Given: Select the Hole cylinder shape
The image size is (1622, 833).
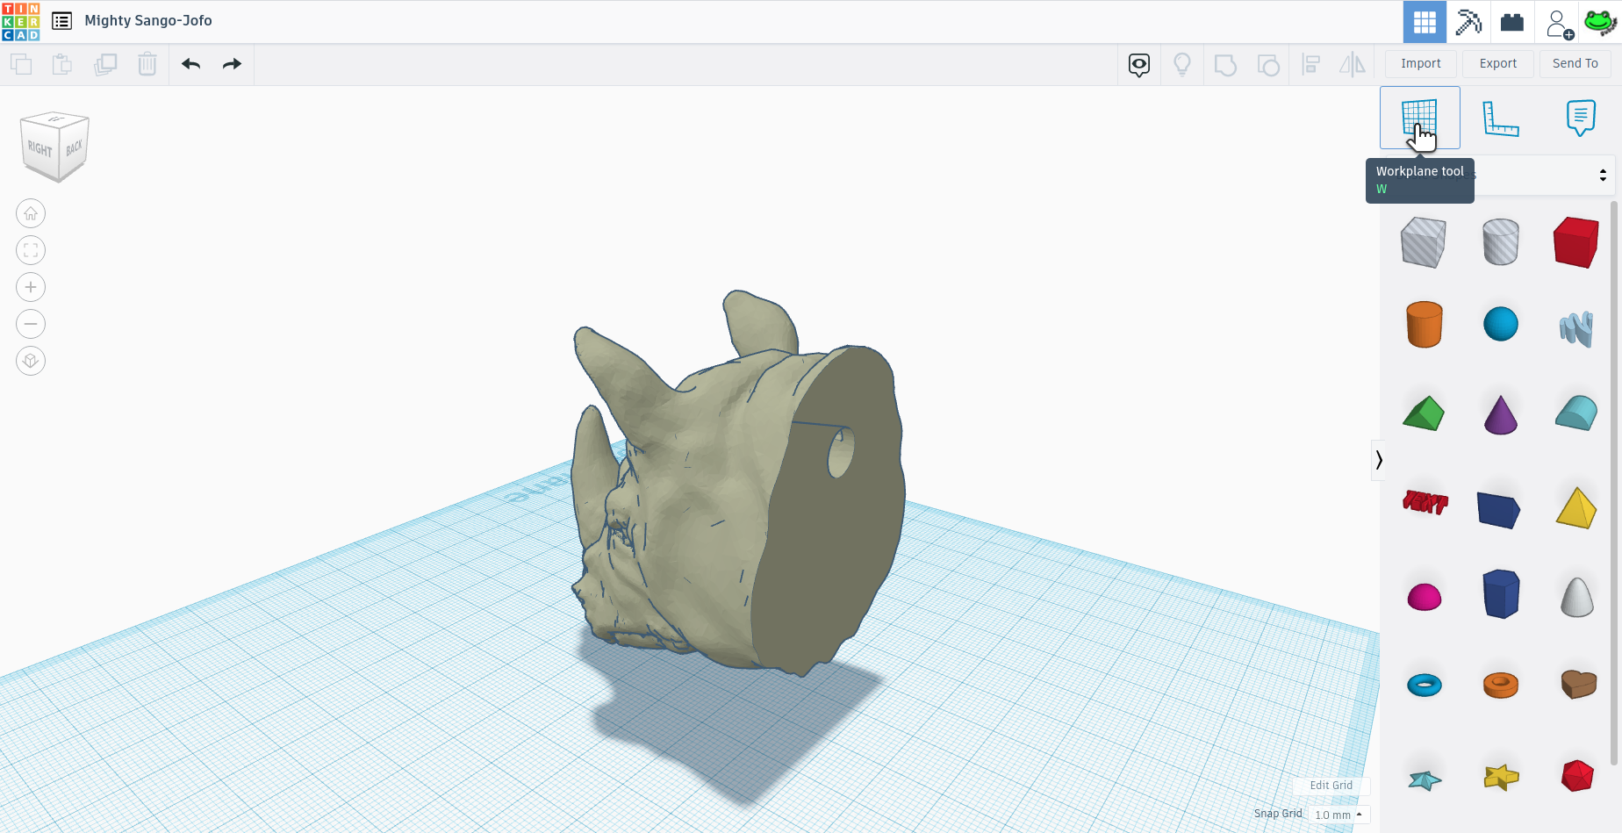Looking at the screenshot, I should 1500,241.
